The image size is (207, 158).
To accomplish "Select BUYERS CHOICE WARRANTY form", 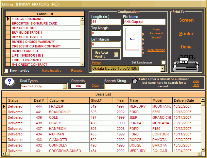I will pyautogui.click(x=45, y=42).
